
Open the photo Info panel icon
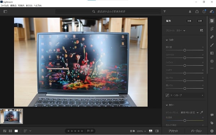212,131
